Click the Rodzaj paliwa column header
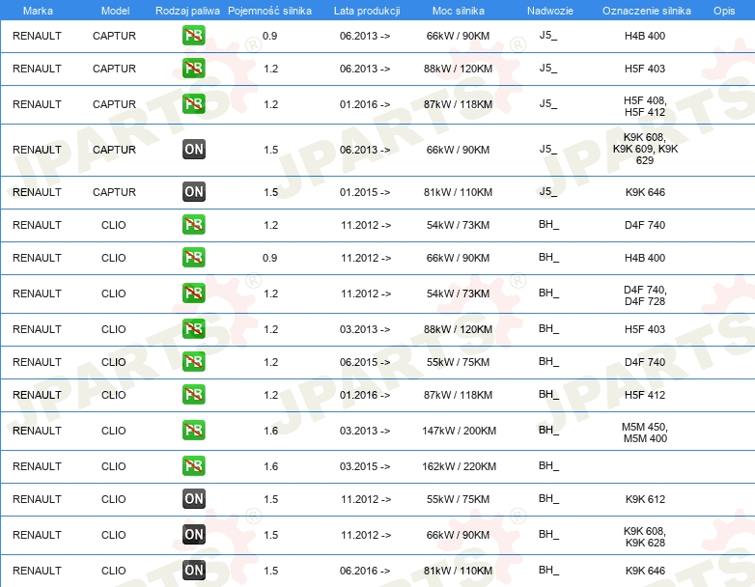Screen dimensions: 755x587 click(x=187, y=11)
